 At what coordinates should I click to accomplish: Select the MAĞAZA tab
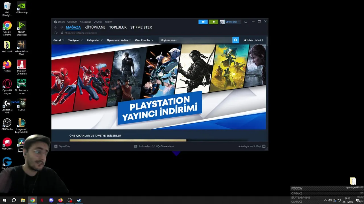coord(73,27)
